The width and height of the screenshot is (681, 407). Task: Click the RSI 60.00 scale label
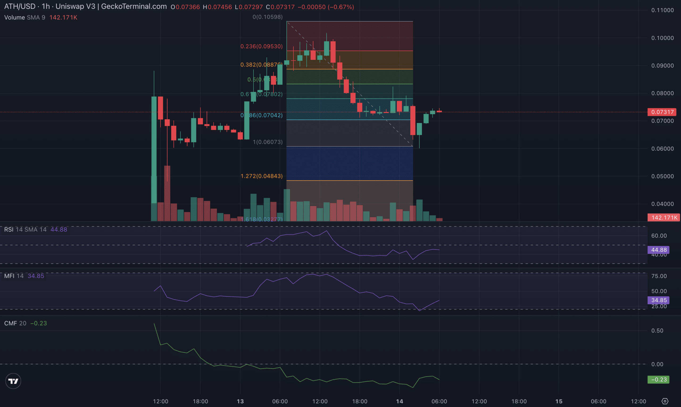click(659, 236)
